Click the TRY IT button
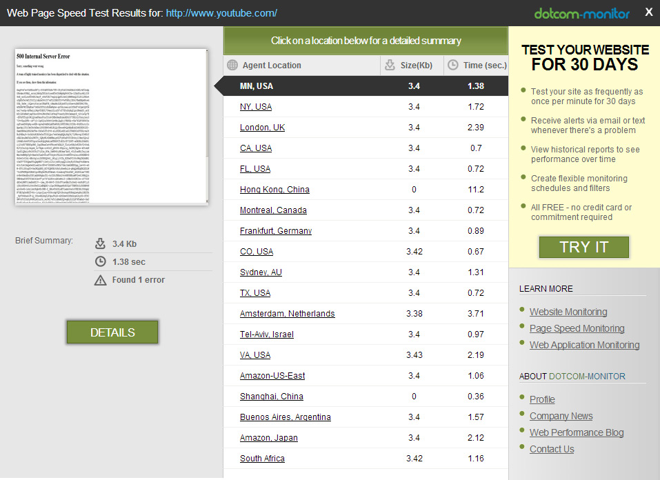 click(584, 247)
